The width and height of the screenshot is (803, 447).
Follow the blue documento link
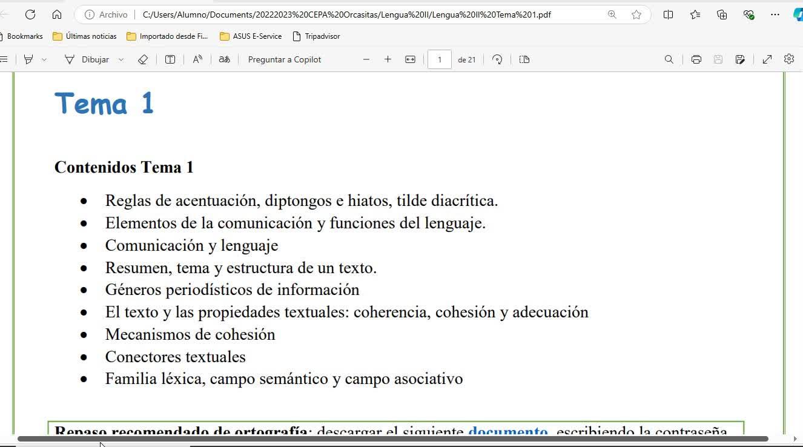click(x=507, y=431)
